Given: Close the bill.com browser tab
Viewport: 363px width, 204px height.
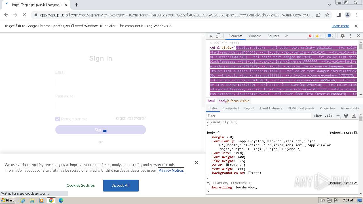Looking at the screenshot, I should [66, 5].
